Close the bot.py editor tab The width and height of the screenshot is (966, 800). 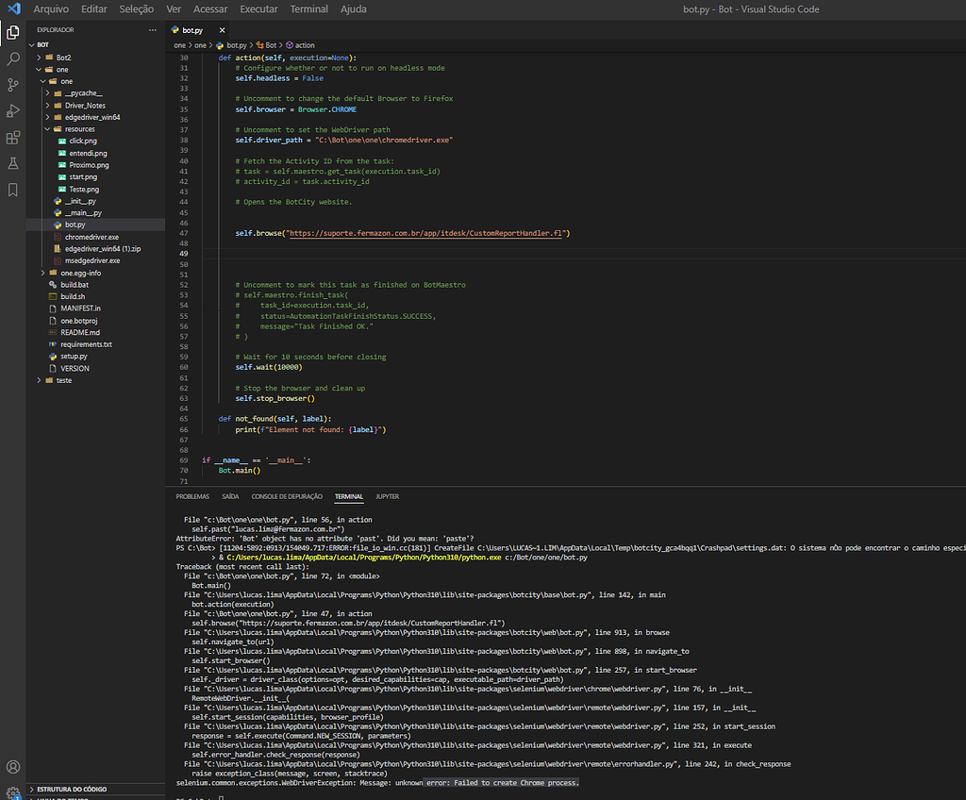[222, 29]
